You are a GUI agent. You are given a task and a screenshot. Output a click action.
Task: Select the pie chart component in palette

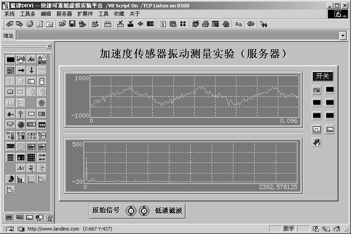10,179
